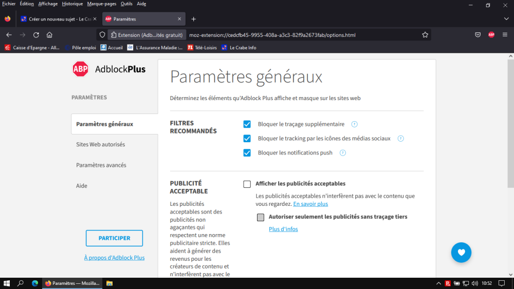Click the network icon in system tray
Viewport: 514px width, 289px height.
pyautogui.click(x=466, y=283)
